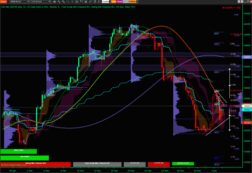Click the second gray tile-window icon at top right
This screenshot has height=173, width=252.
click(x=242, y=2)
